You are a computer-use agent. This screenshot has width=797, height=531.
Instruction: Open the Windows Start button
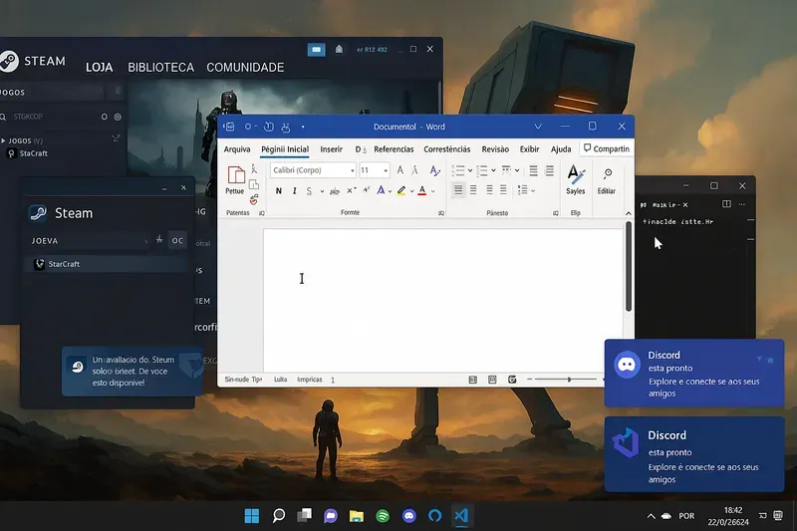point(252,516)
